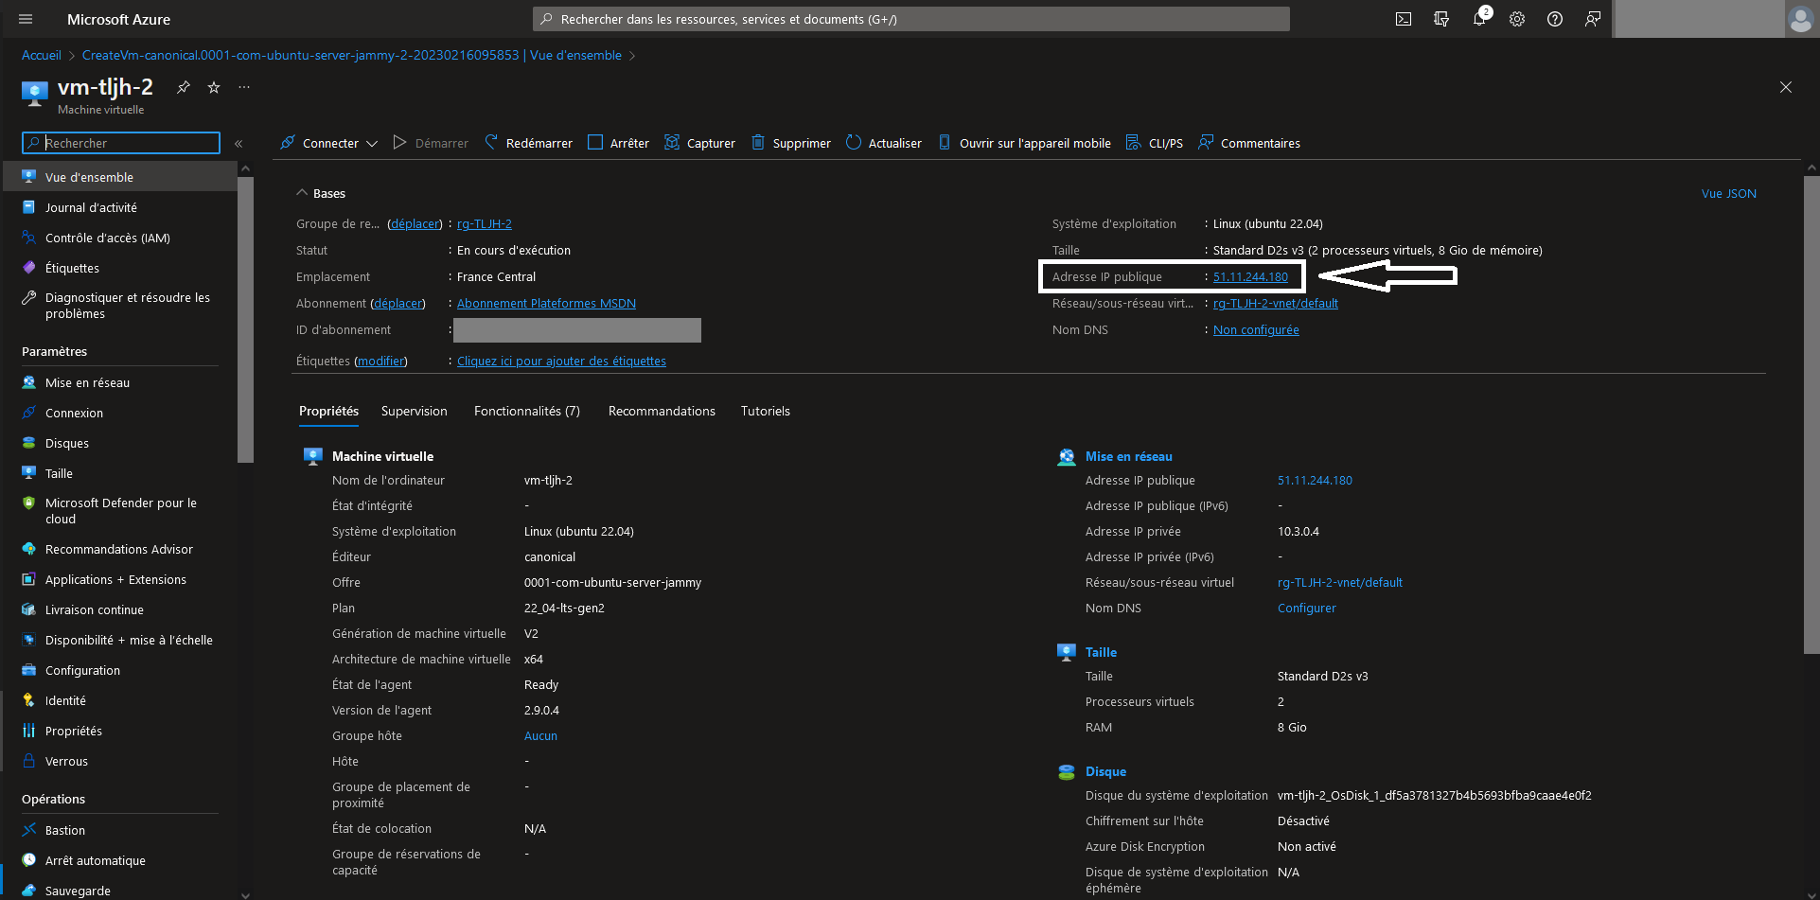Click the Accueil breadcrumb
This screenshot has height=900, width=1820.
coord(42,55)
